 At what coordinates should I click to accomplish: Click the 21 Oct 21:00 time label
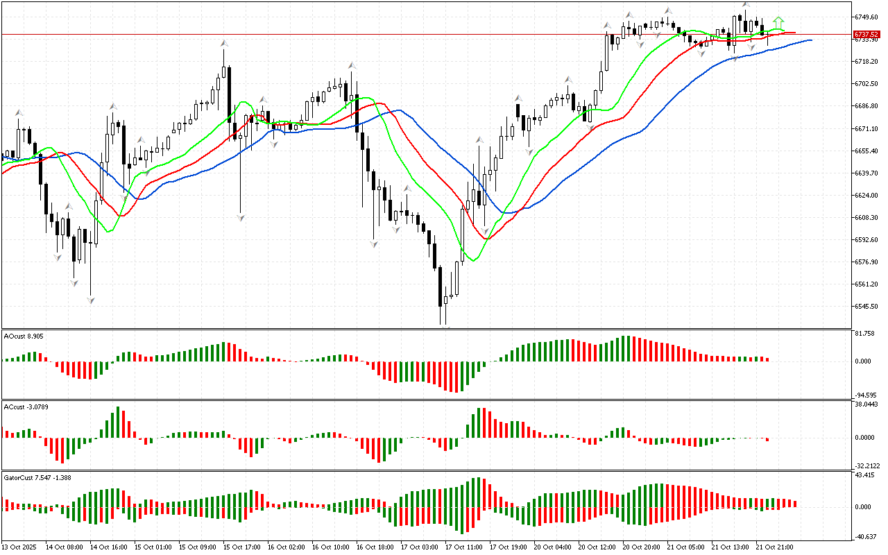[x=774, y=547]
